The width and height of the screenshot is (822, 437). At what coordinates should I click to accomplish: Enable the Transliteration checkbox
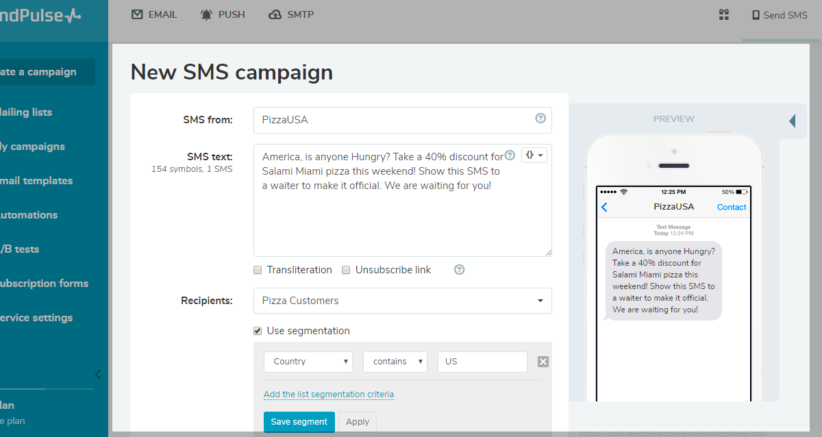pos(257,269)
